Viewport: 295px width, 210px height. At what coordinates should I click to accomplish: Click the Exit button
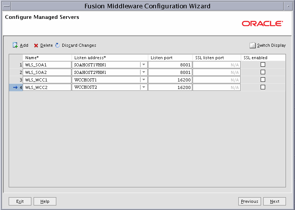tap(20, 201)
